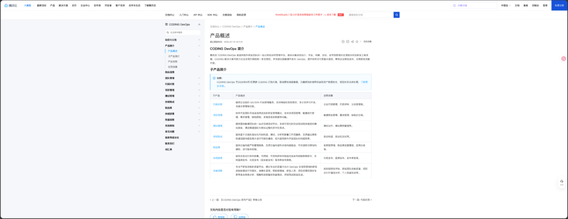Click the Tencent Cloud logo
This screenshot has width=568, height=219.
(11, 6)
